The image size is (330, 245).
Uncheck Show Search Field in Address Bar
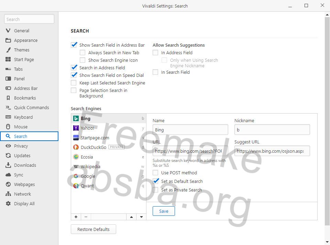click(74, 45)
